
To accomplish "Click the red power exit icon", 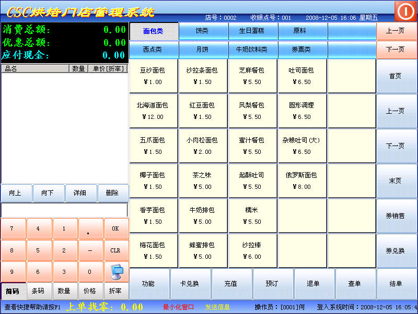I will coord(405,11).
